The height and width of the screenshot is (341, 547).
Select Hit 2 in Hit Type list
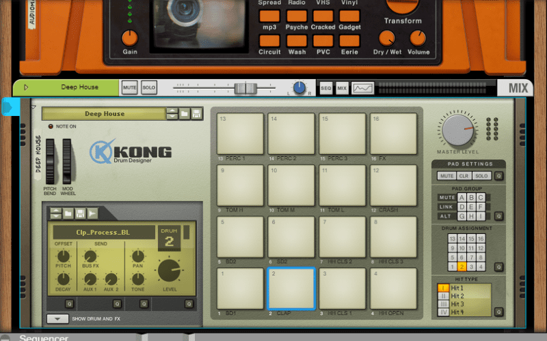(464, 296)
